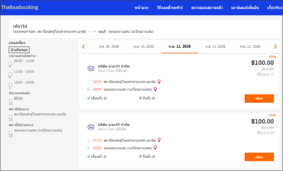The image size is (283, 171).
Task: Click the 08:00 arrival time text
Action: point(97,89)
